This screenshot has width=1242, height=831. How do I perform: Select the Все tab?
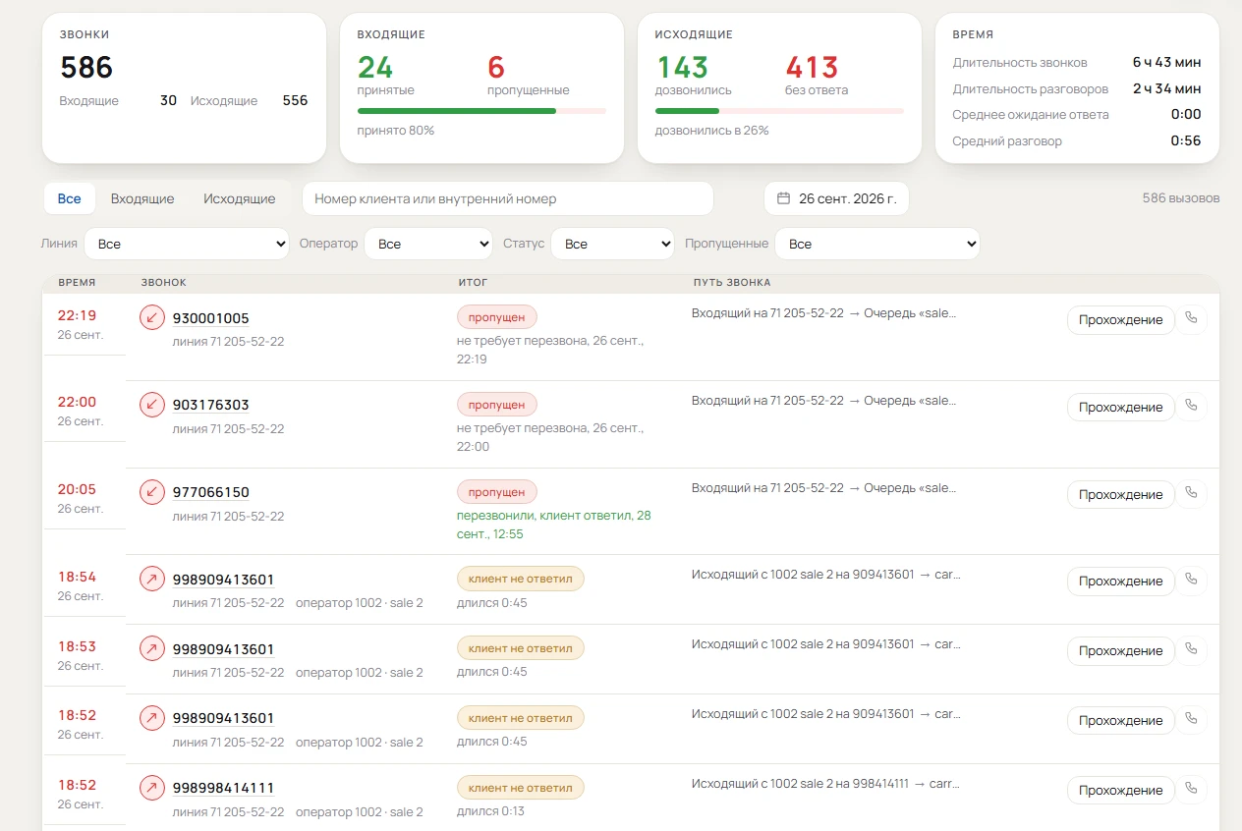click(x=70, y=198)
